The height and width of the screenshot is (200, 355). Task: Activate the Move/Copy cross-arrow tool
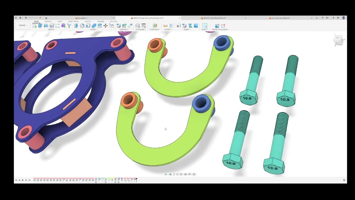tap(106, 26)
